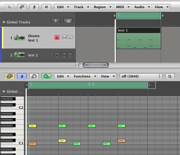
Task: Select the Inst 2 track name
Action: (x=33, y=55)
